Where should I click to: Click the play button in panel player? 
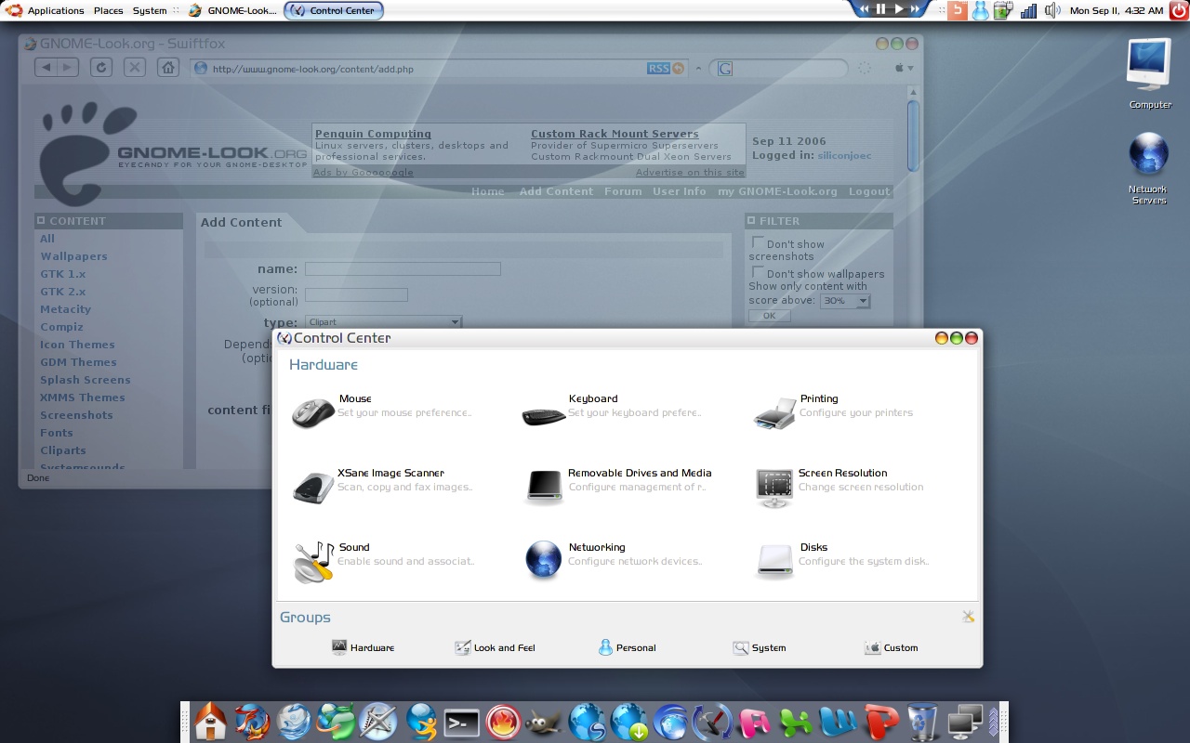tap(898, 9)
